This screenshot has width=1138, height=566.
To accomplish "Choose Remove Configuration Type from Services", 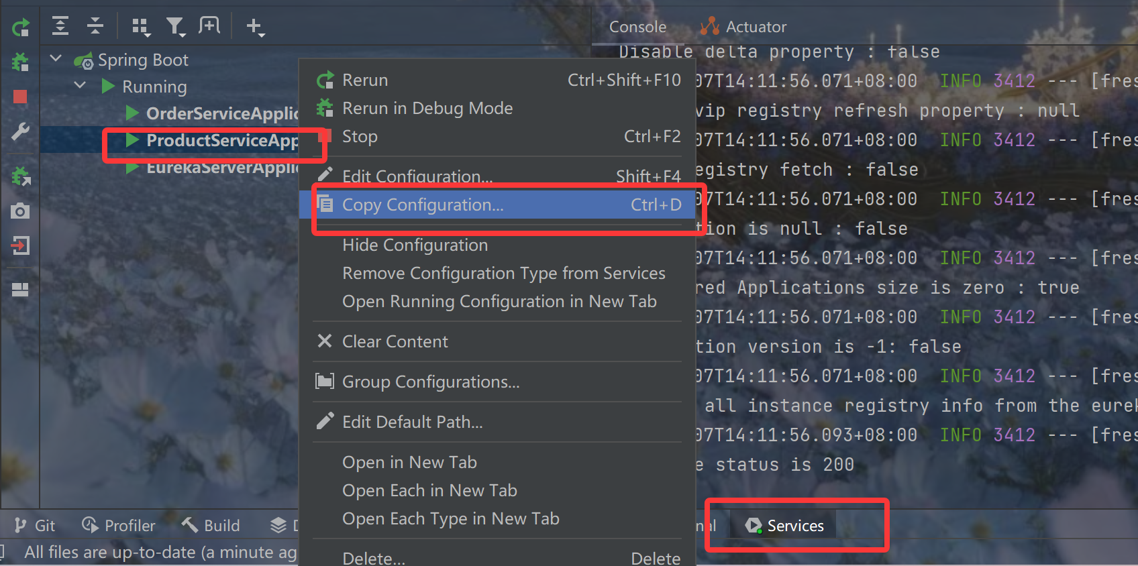I will pos(498,273).
